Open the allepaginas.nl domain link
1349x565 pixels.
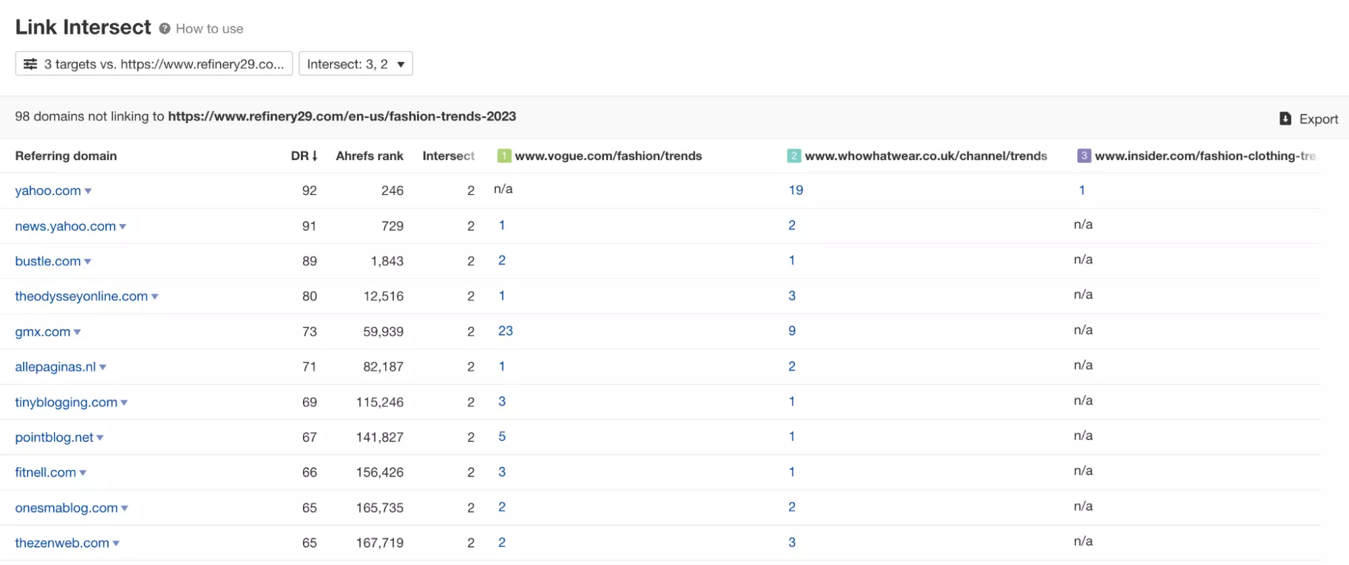click(x=55, y=367)
